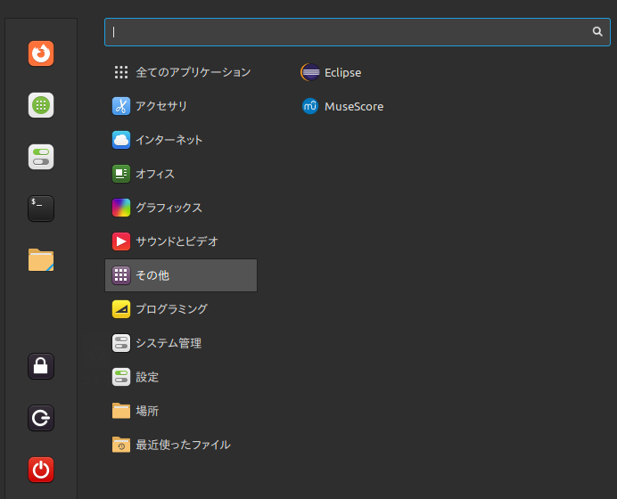Screen dimensions: 617x499
Task: Click the red play icon for サウンドとビデオ
Action: [121, 241]
